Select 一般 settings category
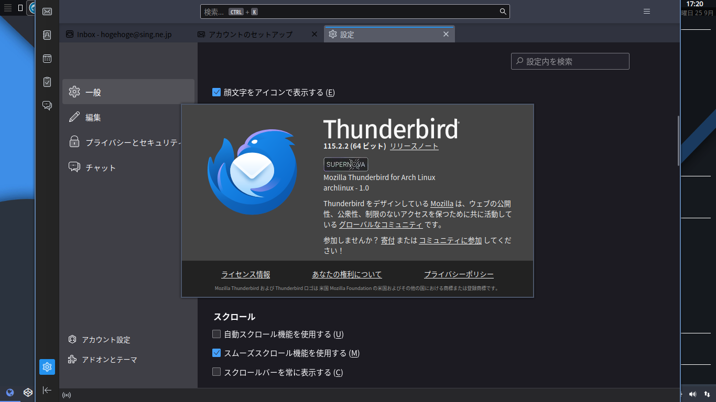716x402 pixels. 128,92
